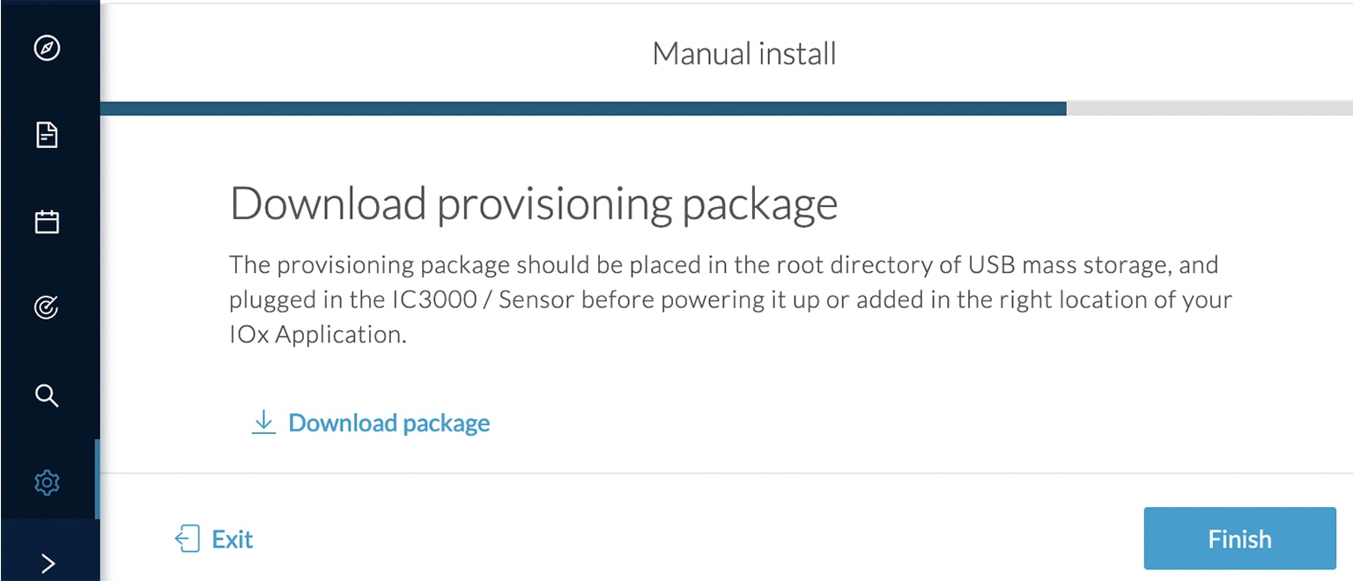
Task: Click the gray unfilled end of progress bar
Action: 1209,108
